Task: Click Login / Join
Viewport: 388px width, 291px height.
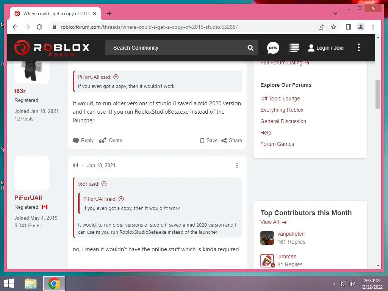Action: tap(325, 48)
